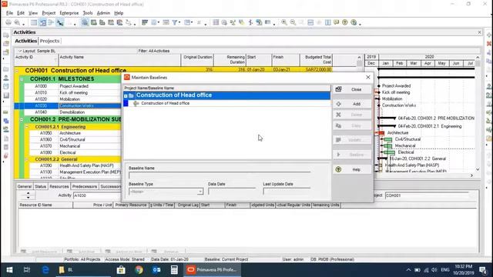Switch to the Projects tab
The image size is (493, 277).
(x=49, y=41)
